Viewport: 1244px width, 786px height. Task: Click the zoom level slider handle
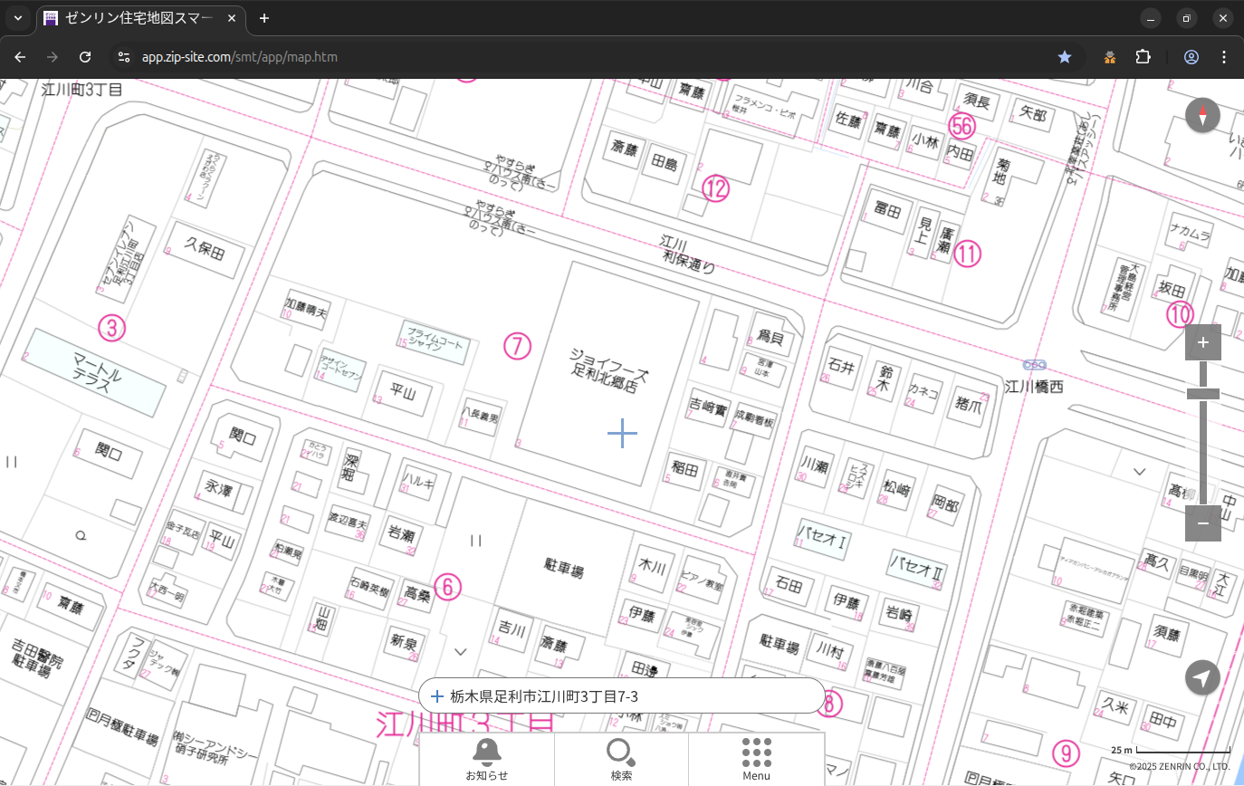pos(1202,394)
